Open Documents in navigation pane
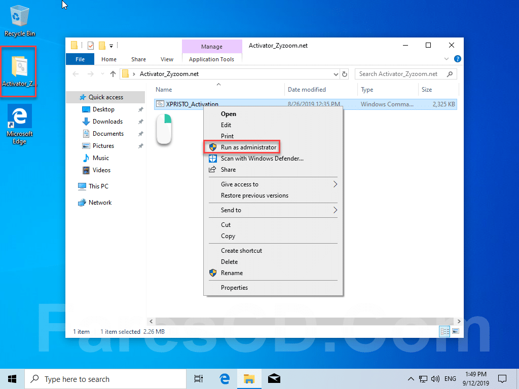Image resolution: width=519 pixels, height=389 pixels. pos(108,134)
